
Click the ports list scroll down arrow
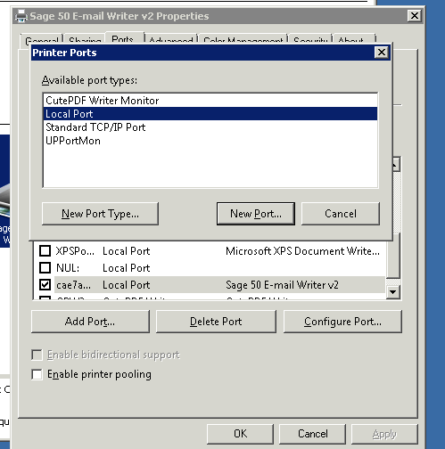coord(393,292)
